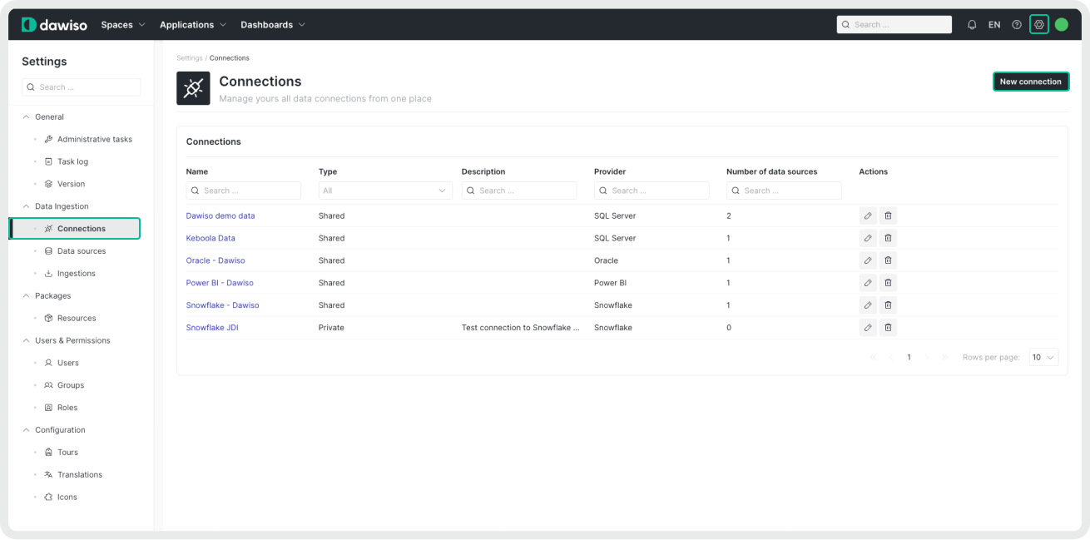Open the Rows per page dropdown
1090x540 pixels.
(1043, 357)
